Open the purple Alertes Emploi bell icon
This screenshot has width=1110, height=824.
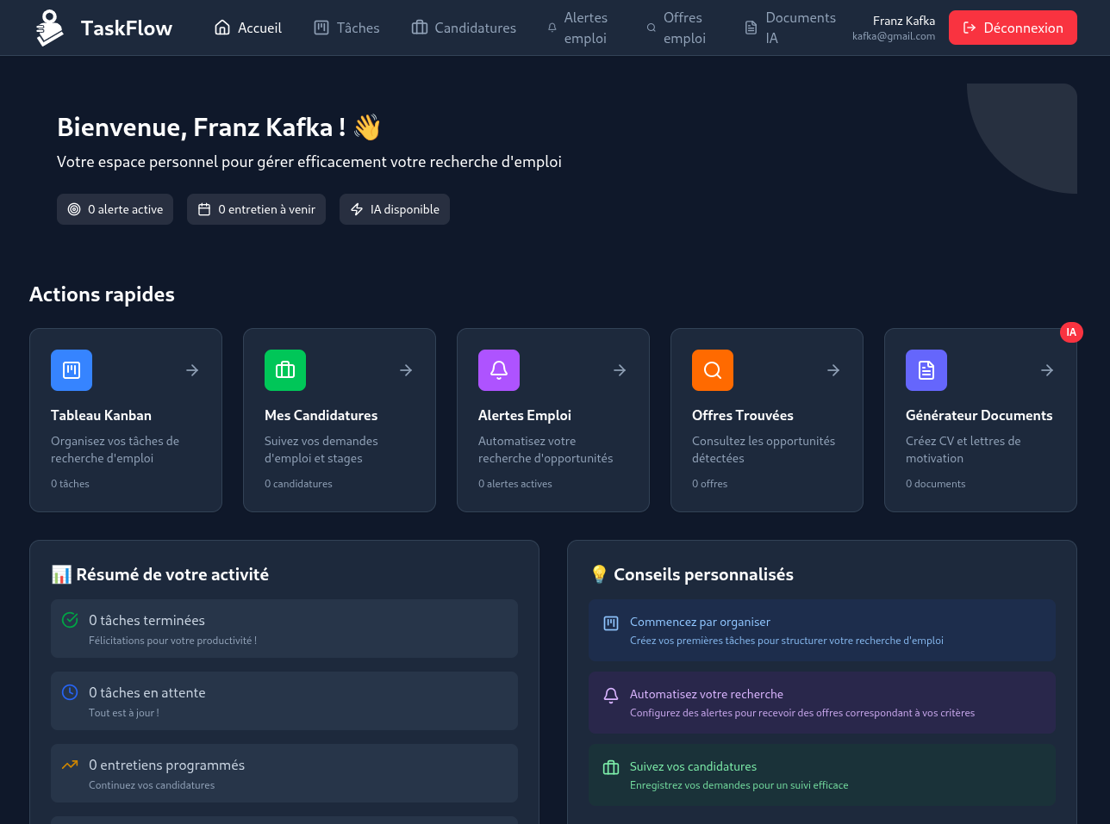[x=499, y=370]
